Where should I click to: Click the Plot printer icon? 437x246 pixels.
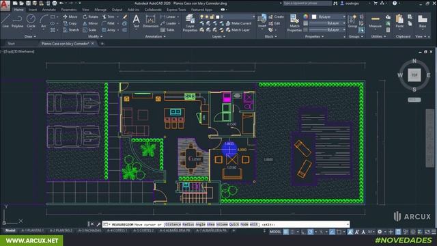tap(55, 3)
